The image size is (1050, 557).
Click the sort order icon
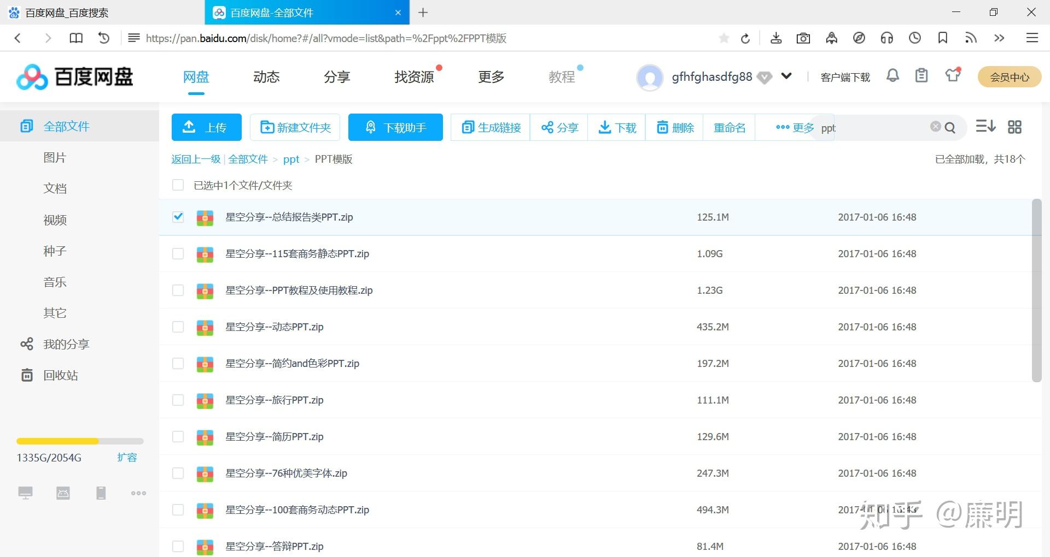[985, 127]
